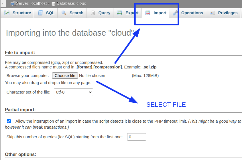Click the Query database icon
Screen dimensions: 242x160
click(93, 13)
